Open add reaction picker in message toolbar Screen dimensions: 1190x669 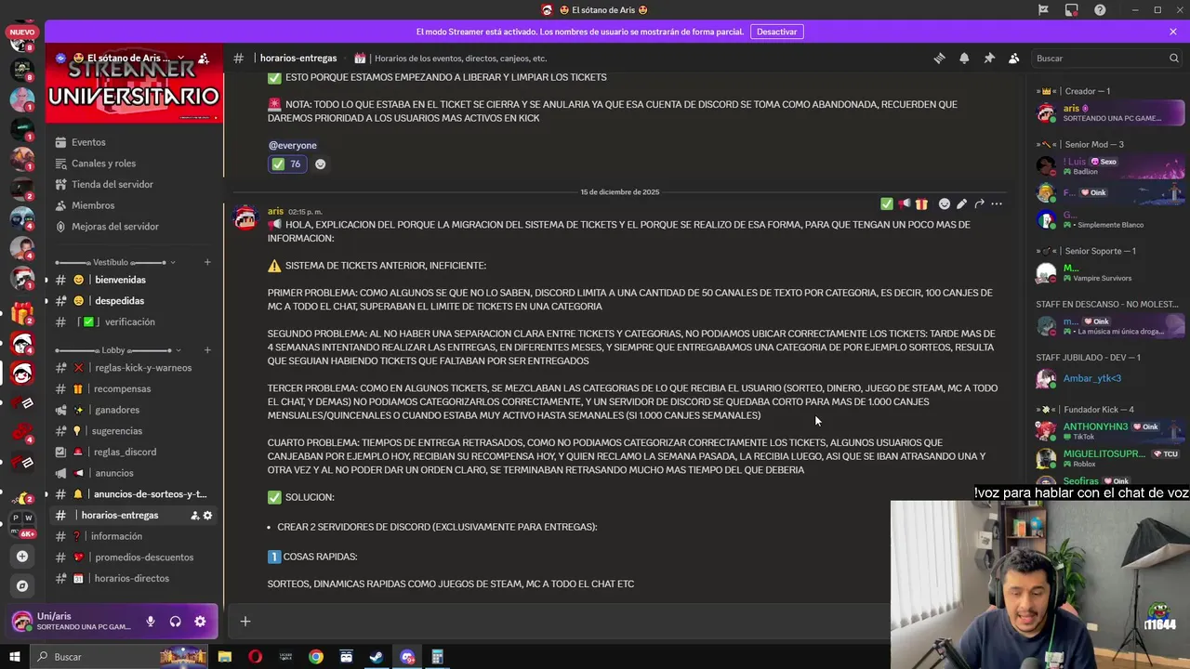945,203
